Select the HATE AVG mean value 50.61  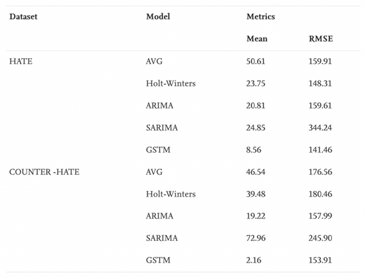256,61
